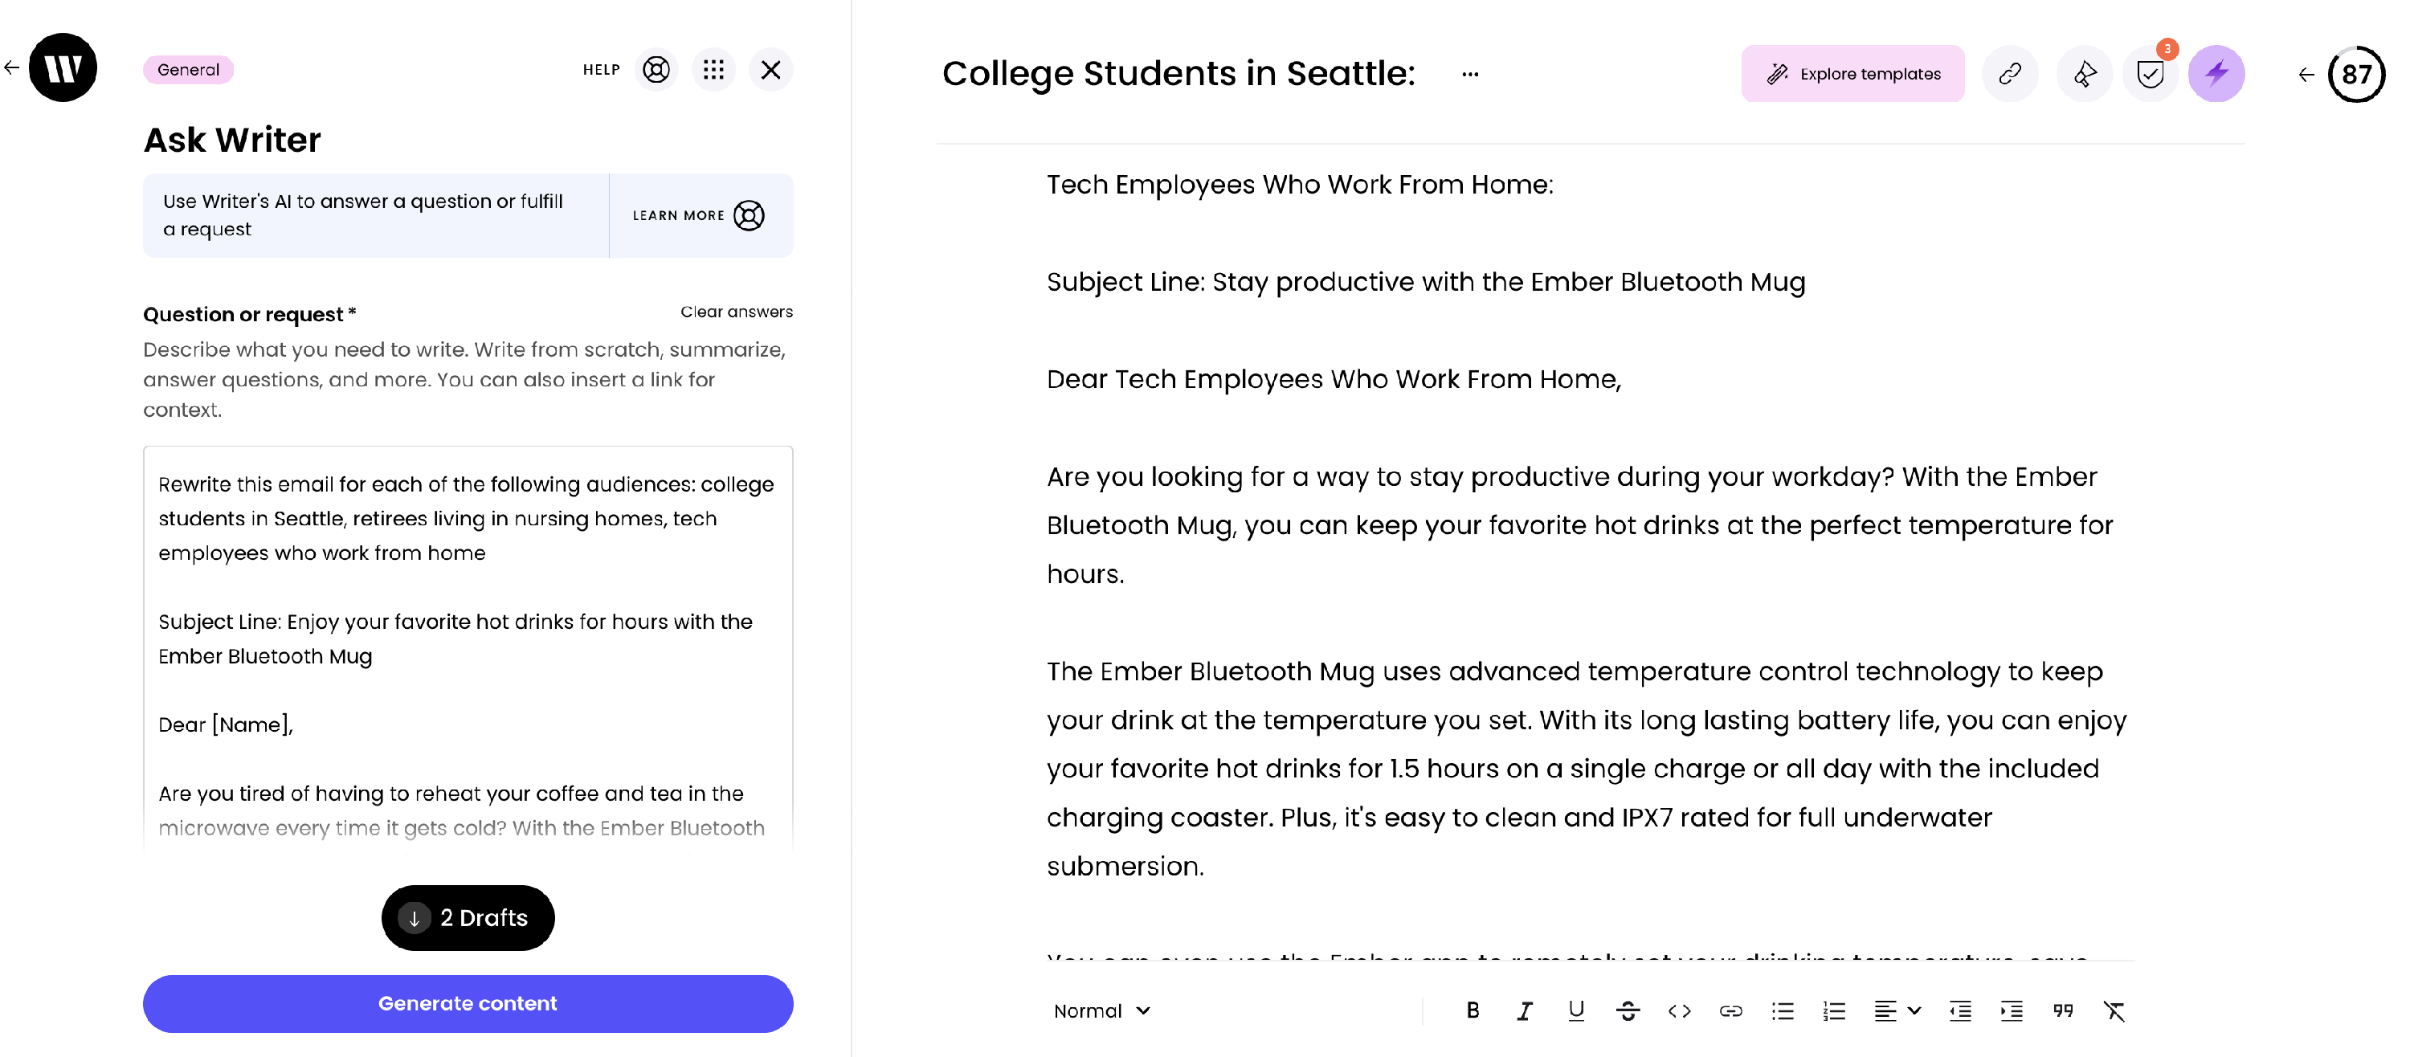Click the Dear Tech Employees greeting line
2410x1057 pixels.
pyautogui.click(x=1334, y=379)
